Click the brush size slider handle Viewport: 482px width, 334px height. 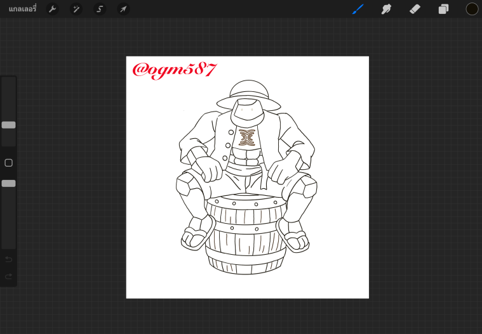coord(9,125)
